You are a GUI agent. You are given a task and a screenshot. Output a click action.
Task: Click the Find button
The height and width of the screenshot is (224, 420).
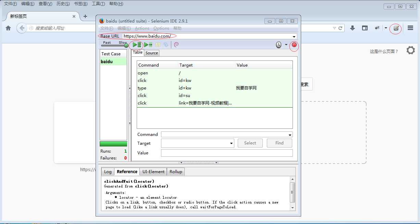click(280, 143)
